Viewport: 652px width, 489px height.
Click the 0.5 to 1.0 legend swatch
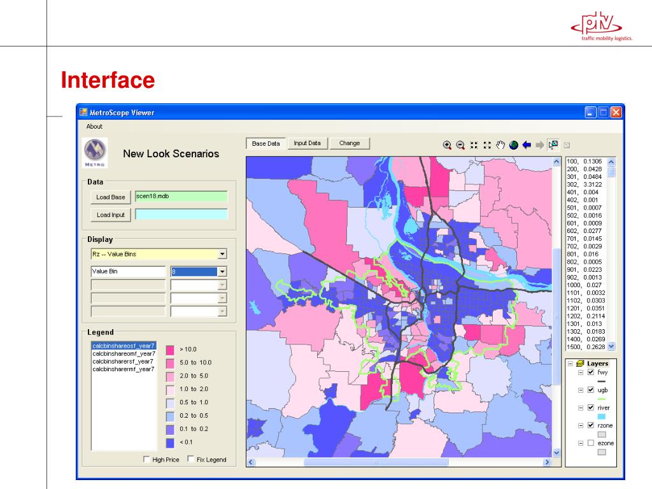tap(170, 403)
